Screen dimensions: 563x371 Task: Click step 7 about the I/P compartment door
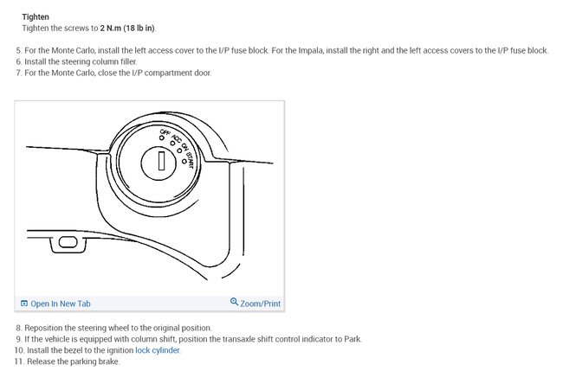point(113,73)
